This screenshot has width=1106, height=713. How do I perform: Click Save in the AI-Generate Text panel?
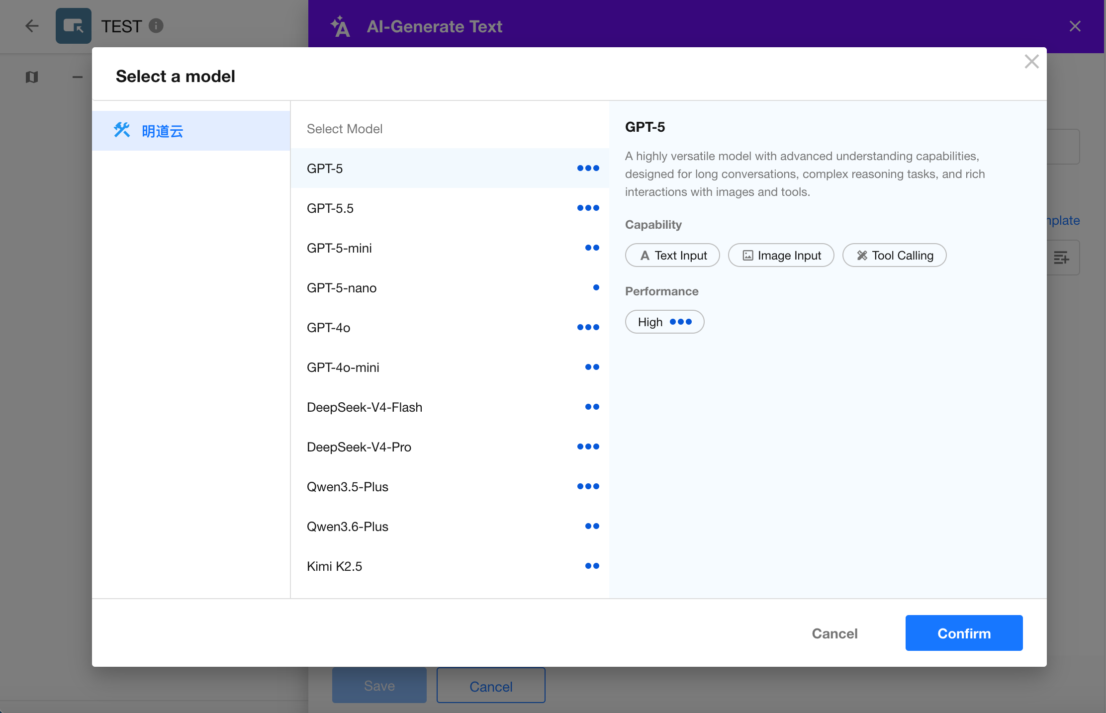click(379, 686)
